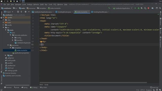The width and height of the screenshot is (162, 91).
Task: Select application.properties file
Action: point(22,53)
